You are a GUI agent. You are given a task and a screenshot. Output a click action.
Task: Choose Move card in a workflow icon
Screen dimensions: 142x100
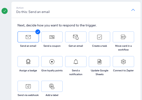(x=123, y=37)
